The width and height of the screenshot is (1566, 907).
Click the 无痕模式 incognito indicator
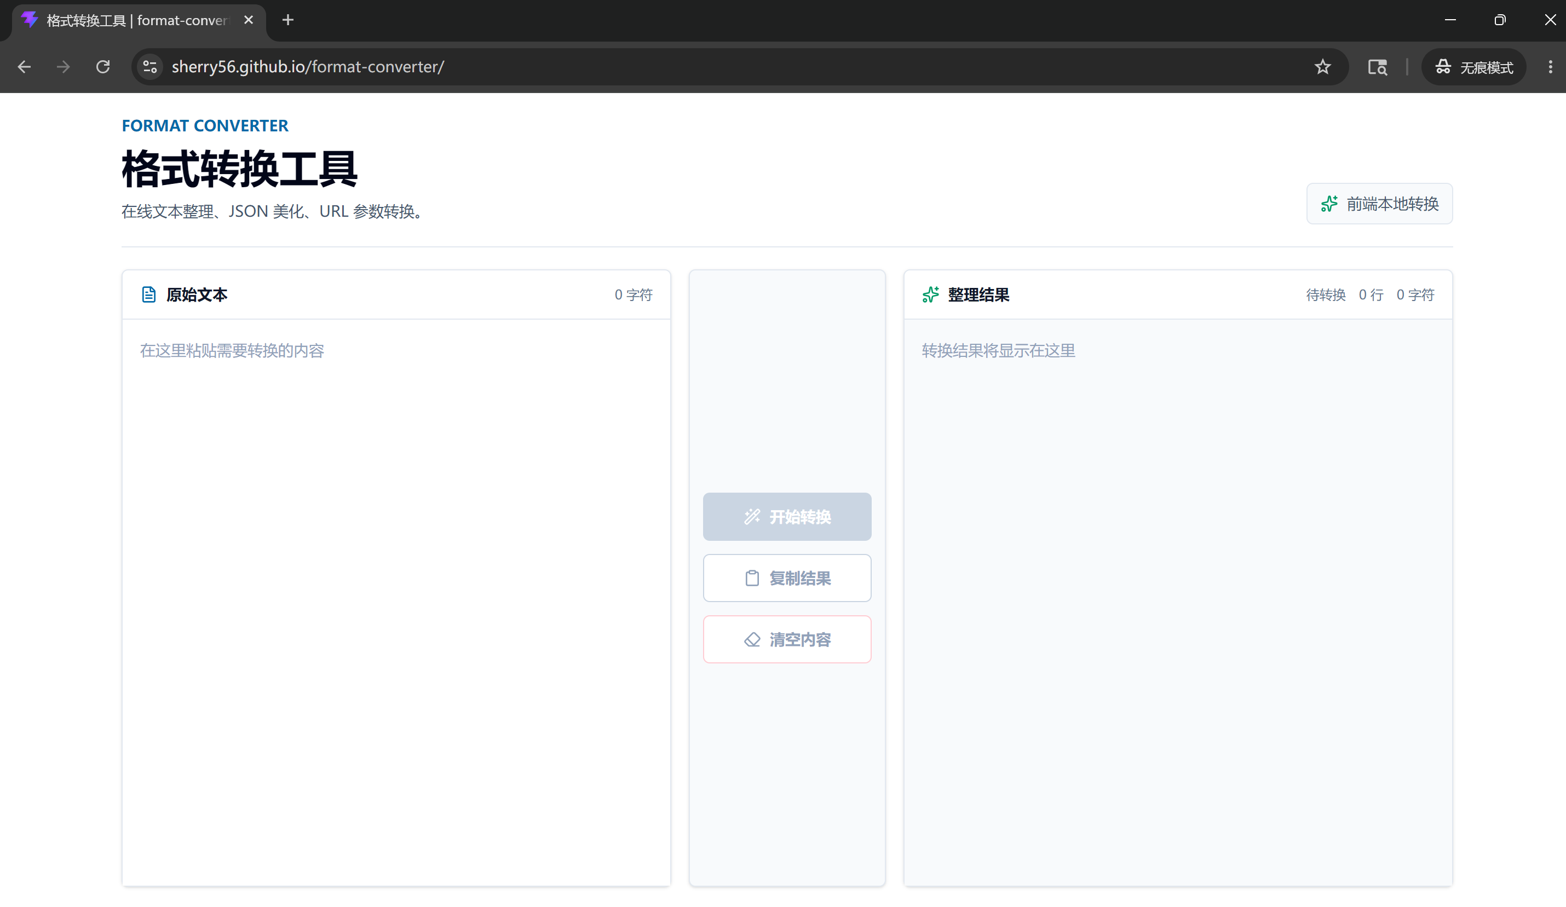click(x=1473, y=67)
